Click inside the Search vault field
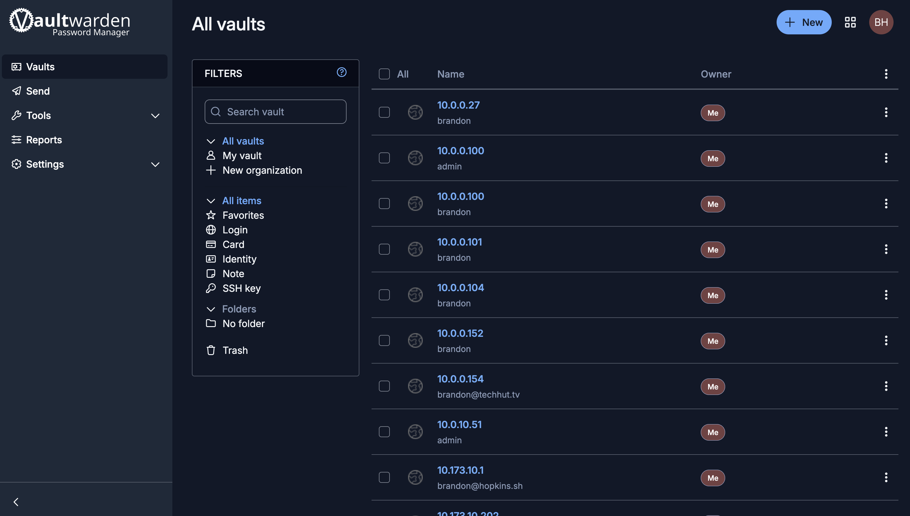 [x=275, y=112]
